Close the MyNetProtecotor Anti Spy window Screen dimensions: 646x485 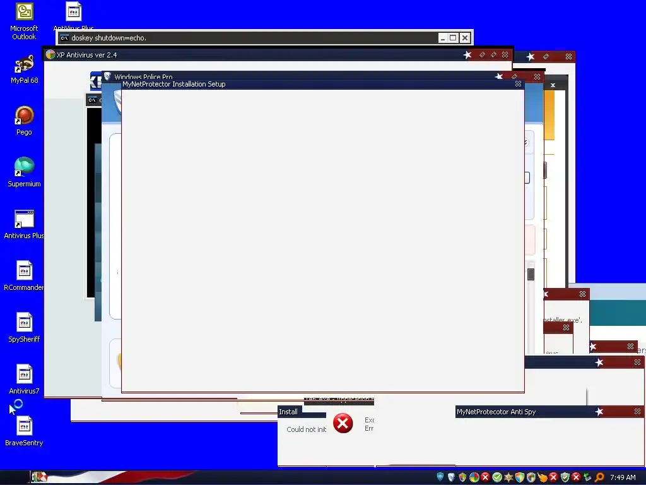click(x=637, y=412)
